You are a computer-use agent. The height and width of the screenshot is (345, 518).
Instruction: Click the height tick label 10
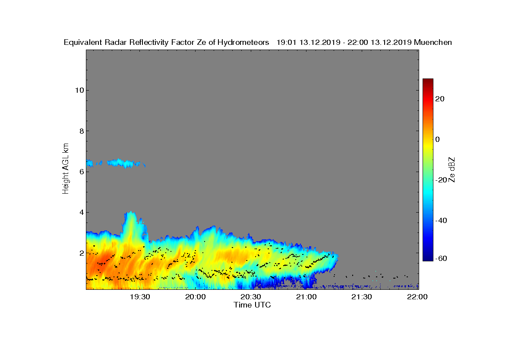(x=79, y=90)
